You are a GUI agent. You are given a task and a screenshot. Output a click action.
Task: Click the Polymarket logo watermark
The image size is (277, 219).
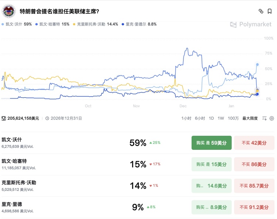[x=251, y=24]
